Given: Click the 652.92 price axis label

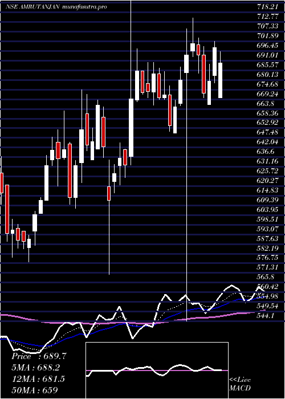Looking at the screenshot, I should 268,123.
